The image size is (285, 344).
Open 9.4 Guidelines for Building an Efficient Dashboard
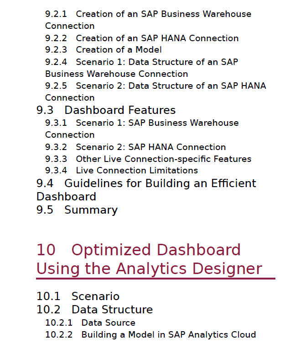click(x=146, y=190)
